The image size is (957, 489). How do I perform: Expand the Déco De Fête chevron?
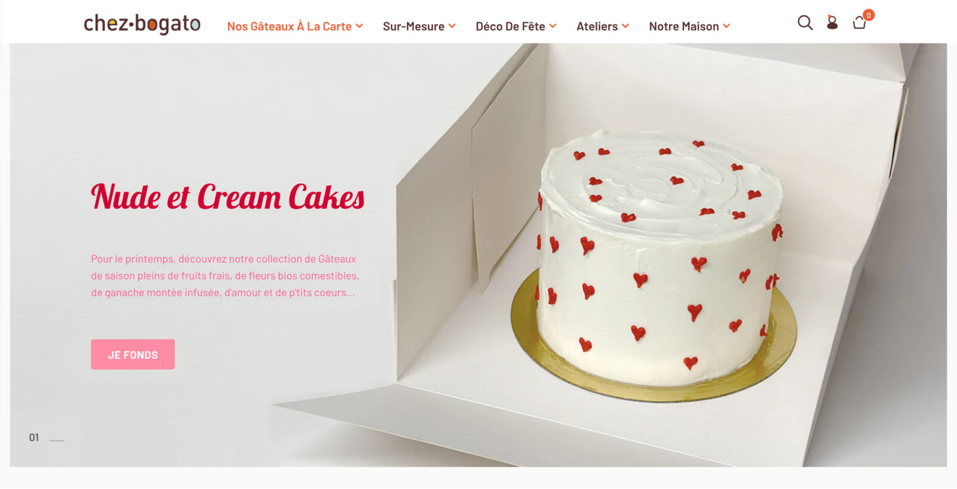tap(553, 26)
